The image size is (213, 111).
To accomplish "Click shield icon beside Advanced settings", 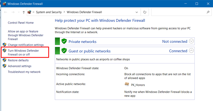I will tap(4, 66).
